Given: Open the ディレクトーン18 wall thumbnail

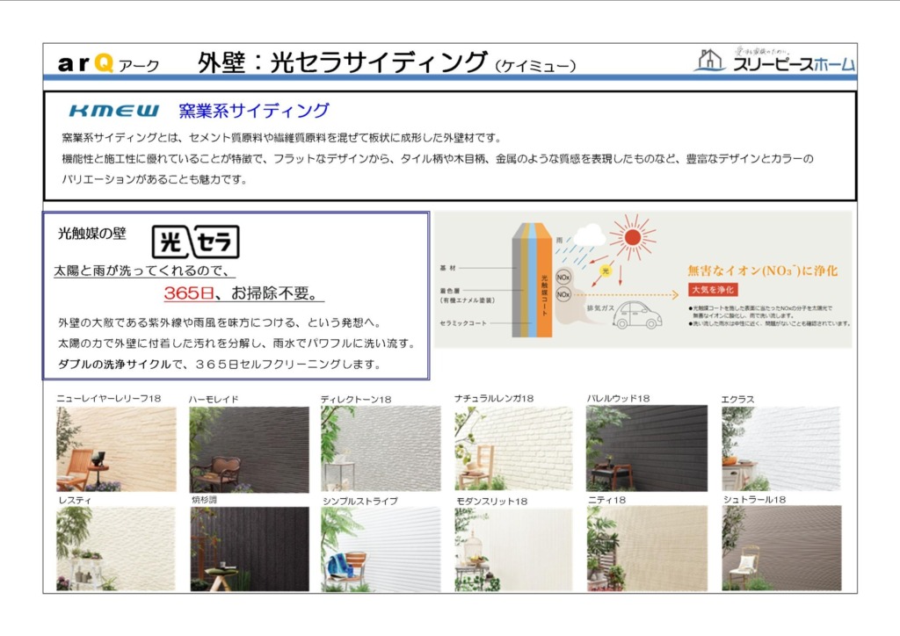Looking at the screenshot, I should (381, 449).
